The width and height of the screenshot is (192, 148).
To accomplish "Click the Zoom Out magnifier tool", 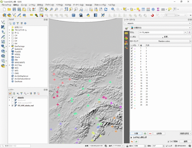I will click(x=56, y=9).
